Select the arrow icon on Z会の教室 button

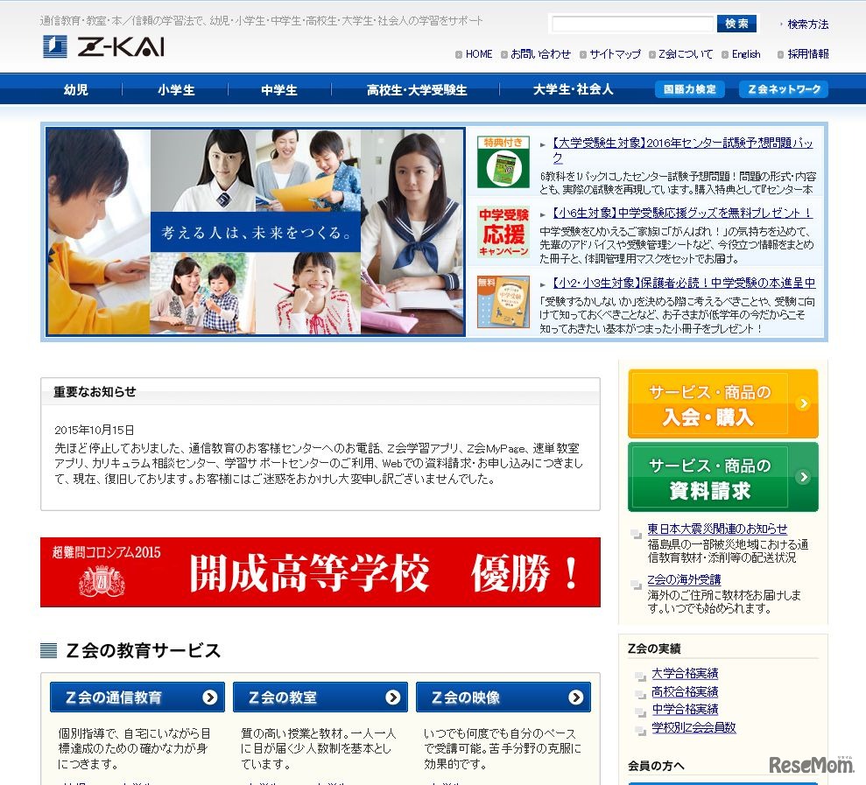[392, 697]
